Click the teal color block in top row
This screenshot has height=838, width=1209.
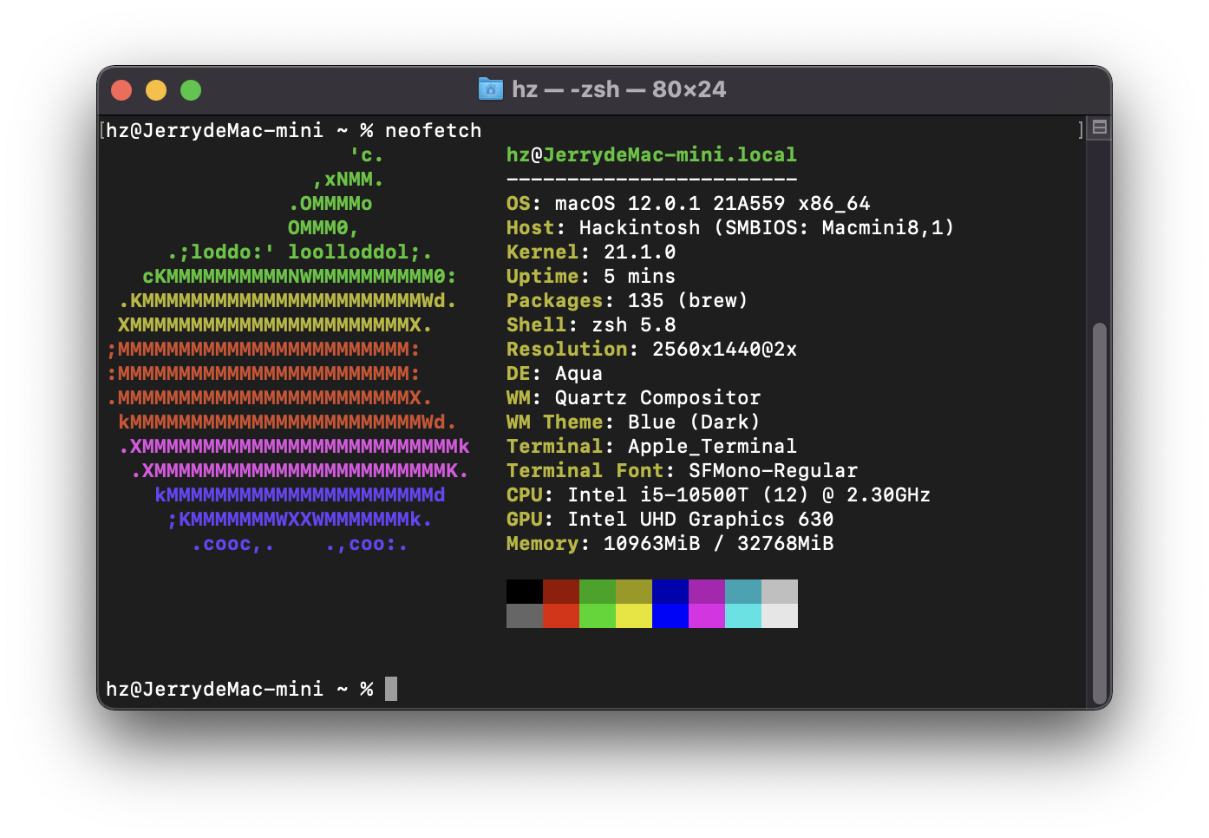[743, 592]
